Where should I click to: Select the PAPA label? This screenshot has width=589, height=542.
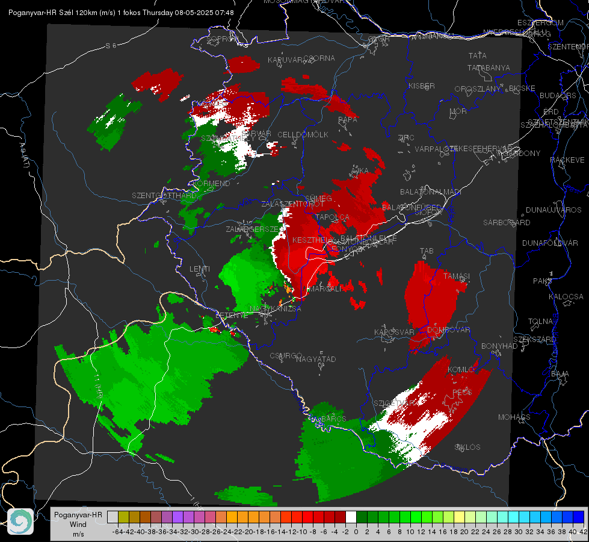[348, 119]
